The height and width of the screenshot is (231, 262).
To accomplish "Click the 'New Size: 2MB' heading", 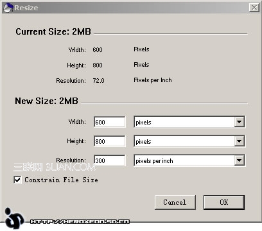I will 46,101.
